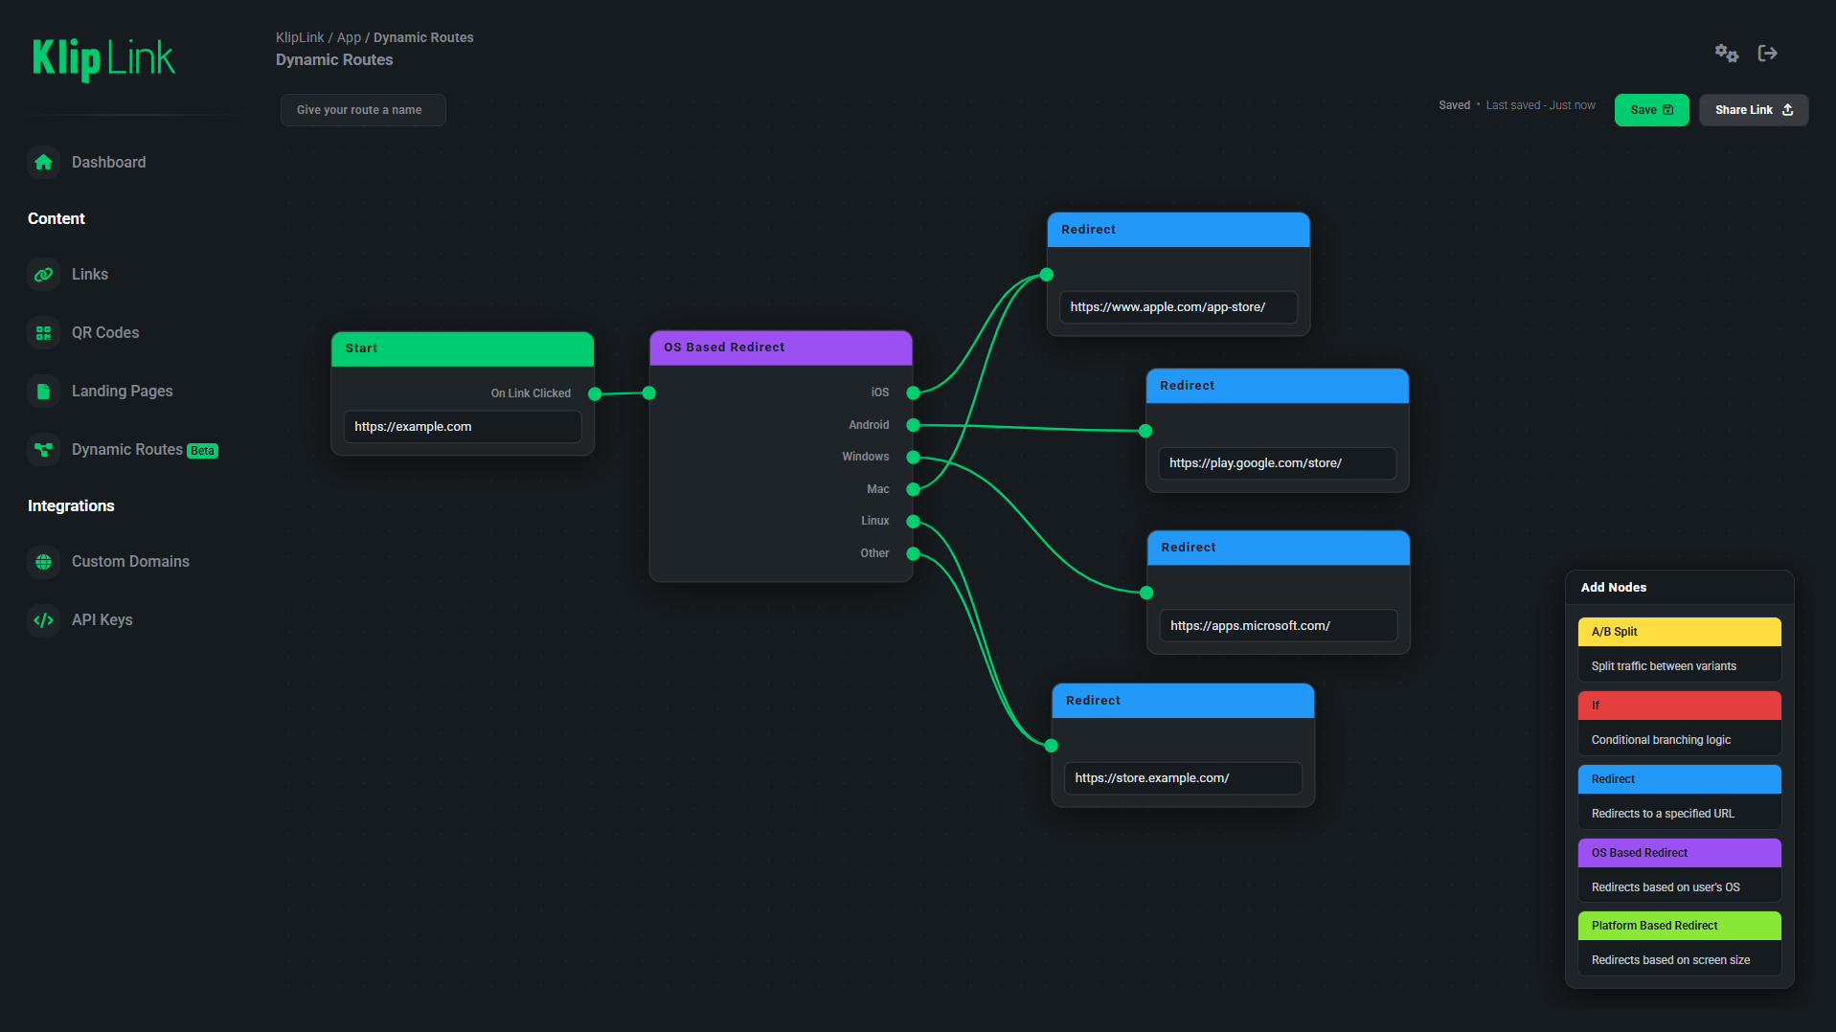Click the Custom Domains globe icon
1836x1032 pixels.
(43, 562)
